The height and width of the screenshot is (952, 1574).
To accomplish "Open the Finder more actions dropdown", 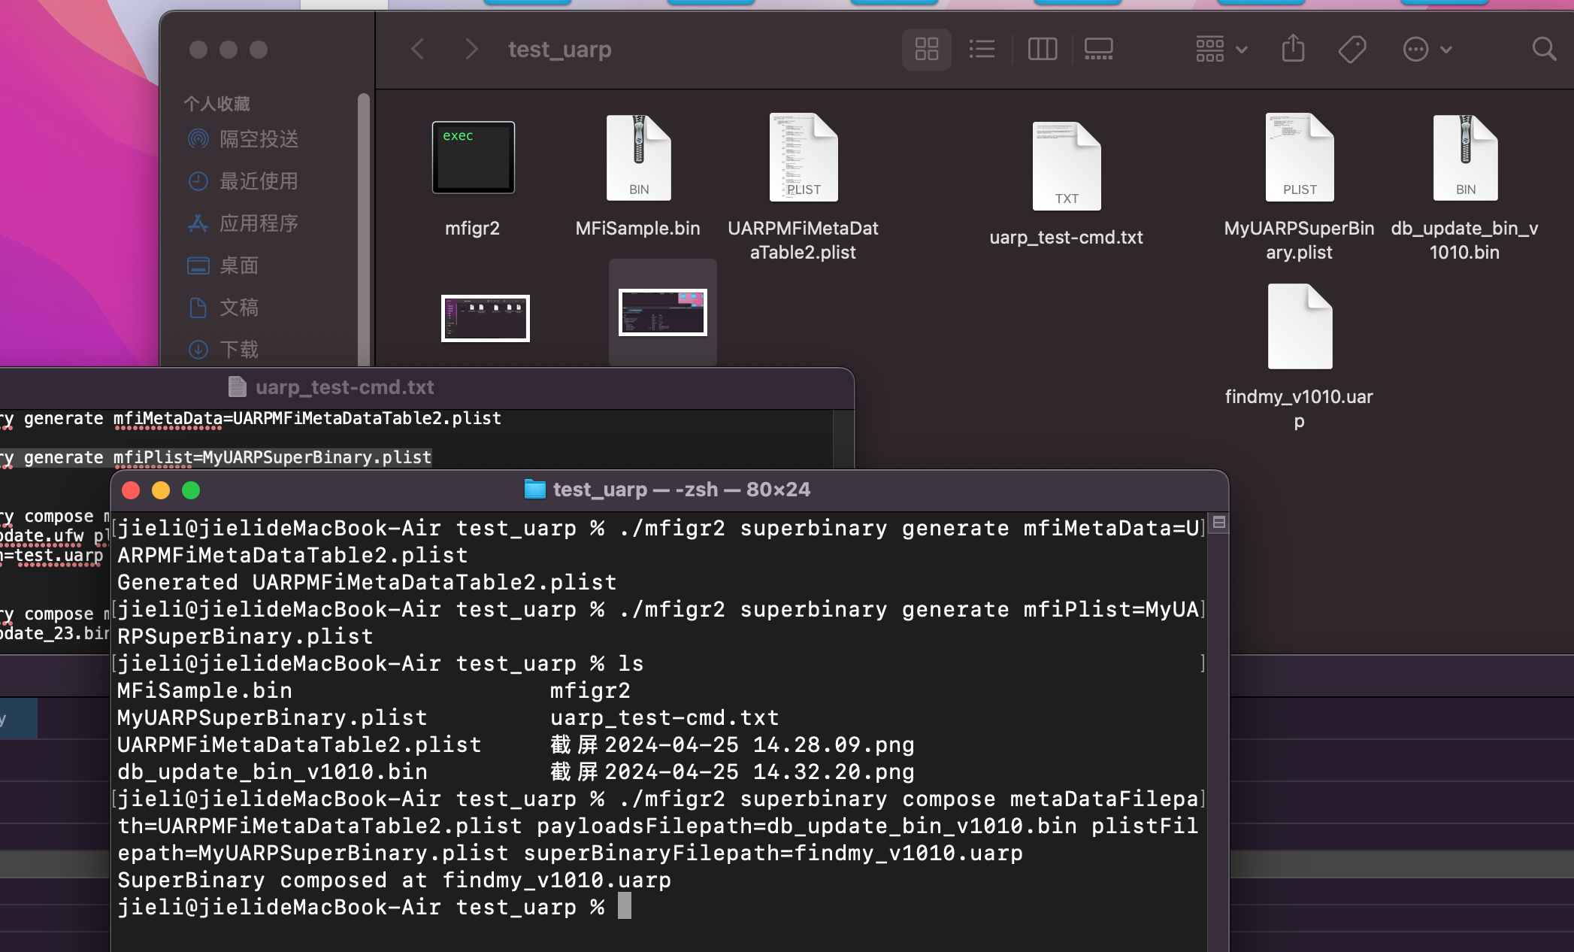I will point(1427,50).
